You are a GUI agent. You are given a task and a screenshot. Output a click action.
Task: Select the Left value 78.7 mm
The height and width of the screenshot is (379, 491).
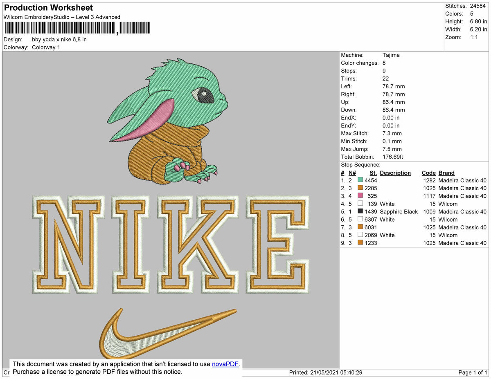[x=394, y=86]
